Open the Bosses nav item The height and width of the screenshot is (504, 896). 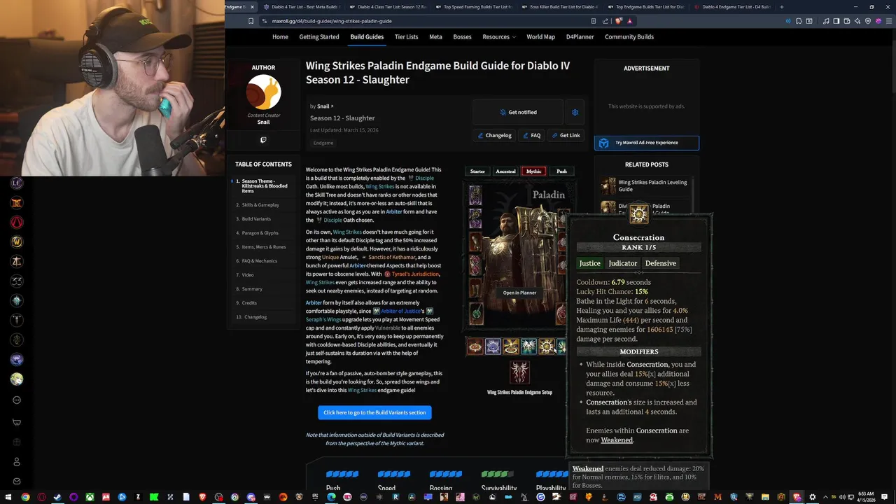(462, 37)
